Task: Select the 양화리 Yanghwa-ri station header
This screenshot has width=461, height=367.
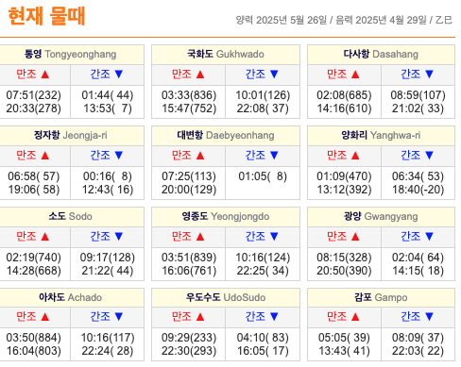Action: coord(381,136)
